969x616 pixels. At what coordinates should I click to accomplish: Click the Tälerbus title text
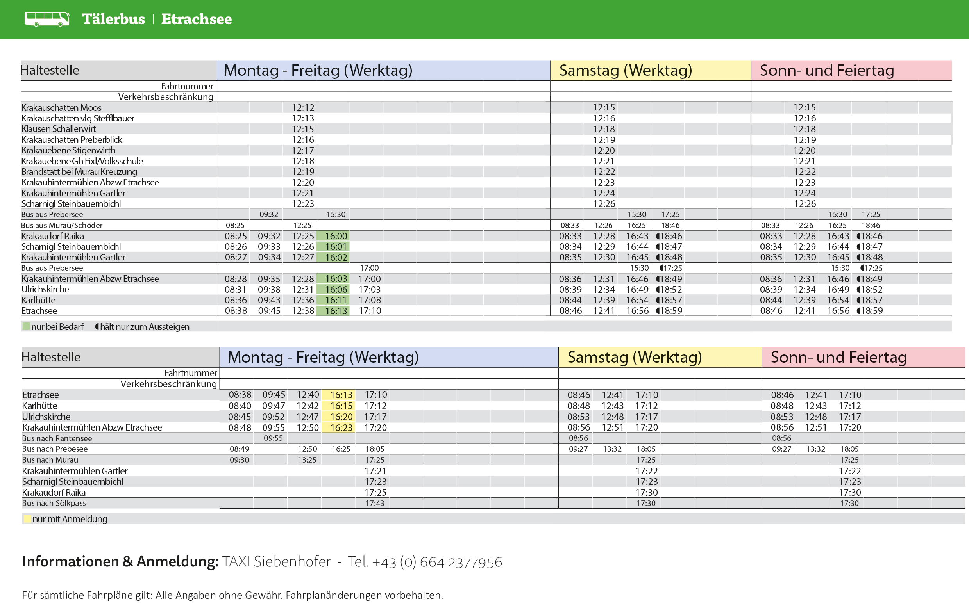click(x=113, y=19)
